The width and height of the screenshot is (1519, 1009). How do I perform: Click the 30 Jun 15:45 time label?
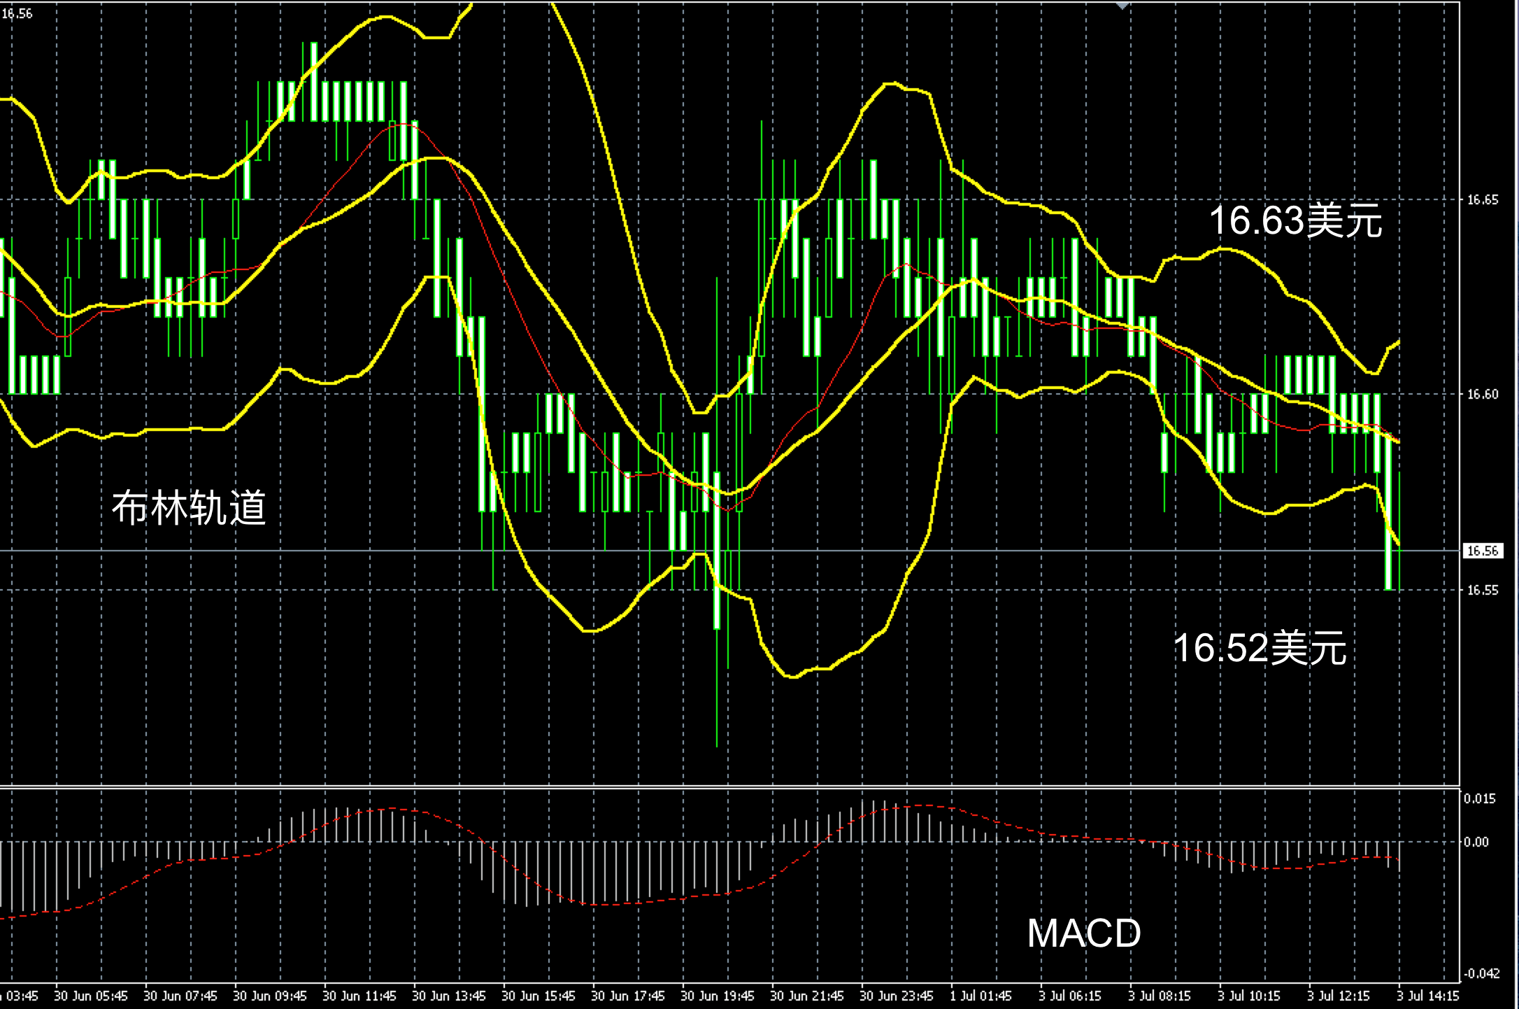coord(539,996)
